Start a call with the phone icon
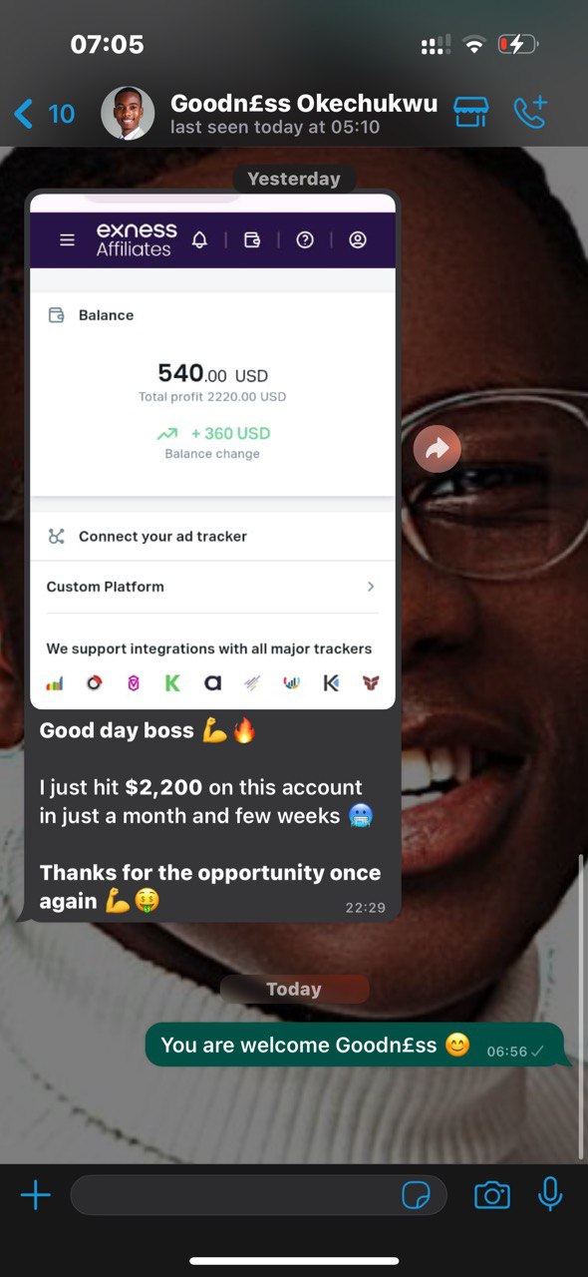The height and width of the screenshot is (1277, 588). pos(531,112)
